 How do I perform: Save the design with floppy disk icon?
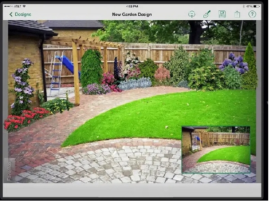(x=222, y=14)
